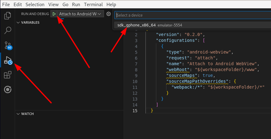Image resolution: width=271 pixels, height=139 pixels.
Task: Open the Explorer view in activity bar
Action: pyautogui.click(x=8, y=15)
